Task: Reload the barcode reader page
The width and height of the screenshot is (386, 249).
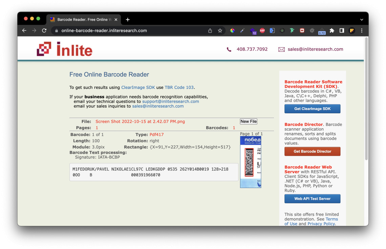Action: [44, 31]
